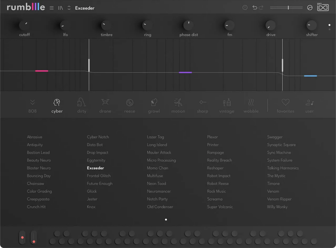Click the pitch bend wheel
336x248 pixels.
click(22, 238)
